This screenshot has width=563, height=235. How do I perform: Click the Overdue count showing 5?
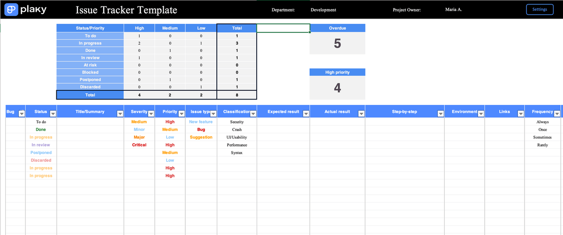point(337,44)
